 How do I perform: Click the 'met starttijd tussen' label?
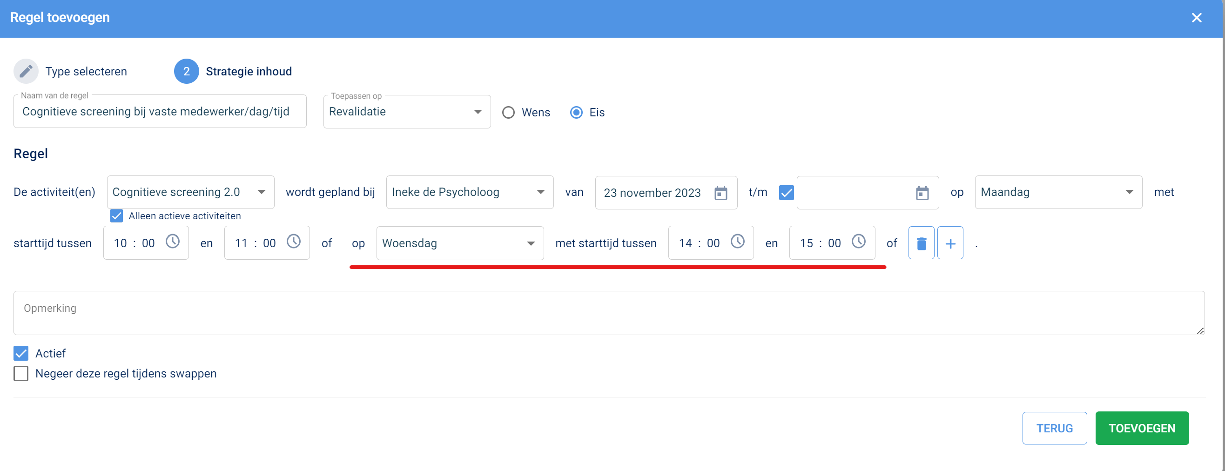tap(606, 243)
